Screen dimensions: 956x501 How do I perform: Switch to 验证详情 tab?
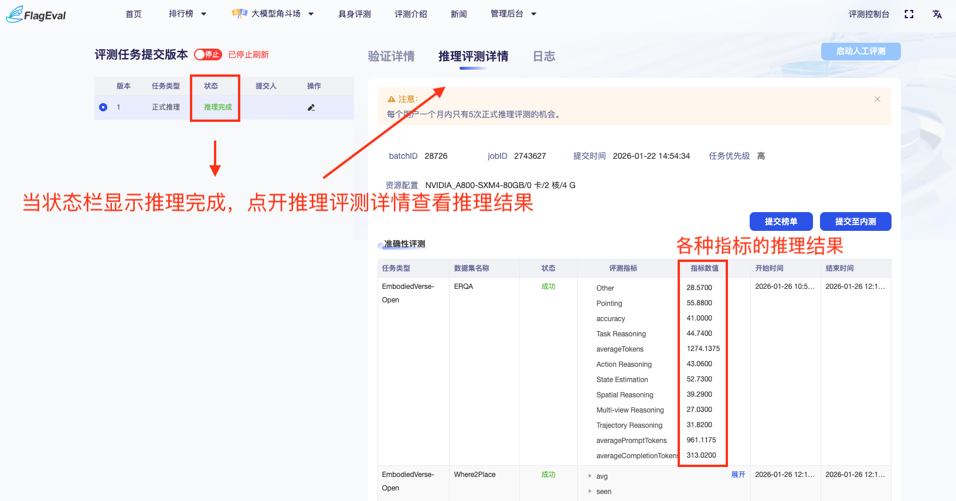point(391,56)
